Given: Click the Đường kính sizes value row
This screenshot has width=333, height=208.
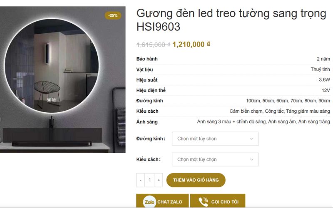Looking at the screenshot, I should [x=233, y=101].
